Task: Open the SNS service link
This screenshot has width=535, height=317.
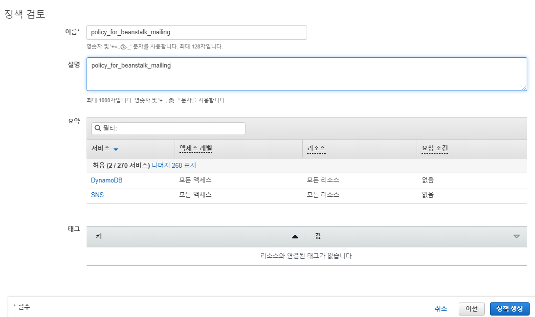Action: click(x=97, y=195)
